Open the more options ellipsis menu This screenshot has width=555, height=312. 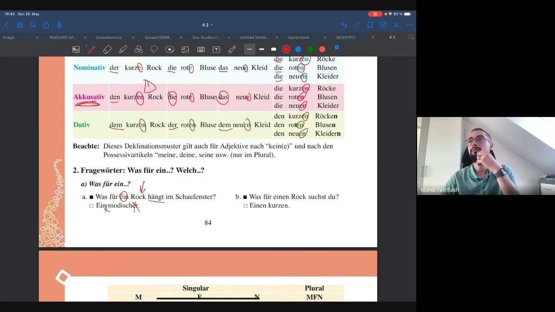(x=410, y=25)
